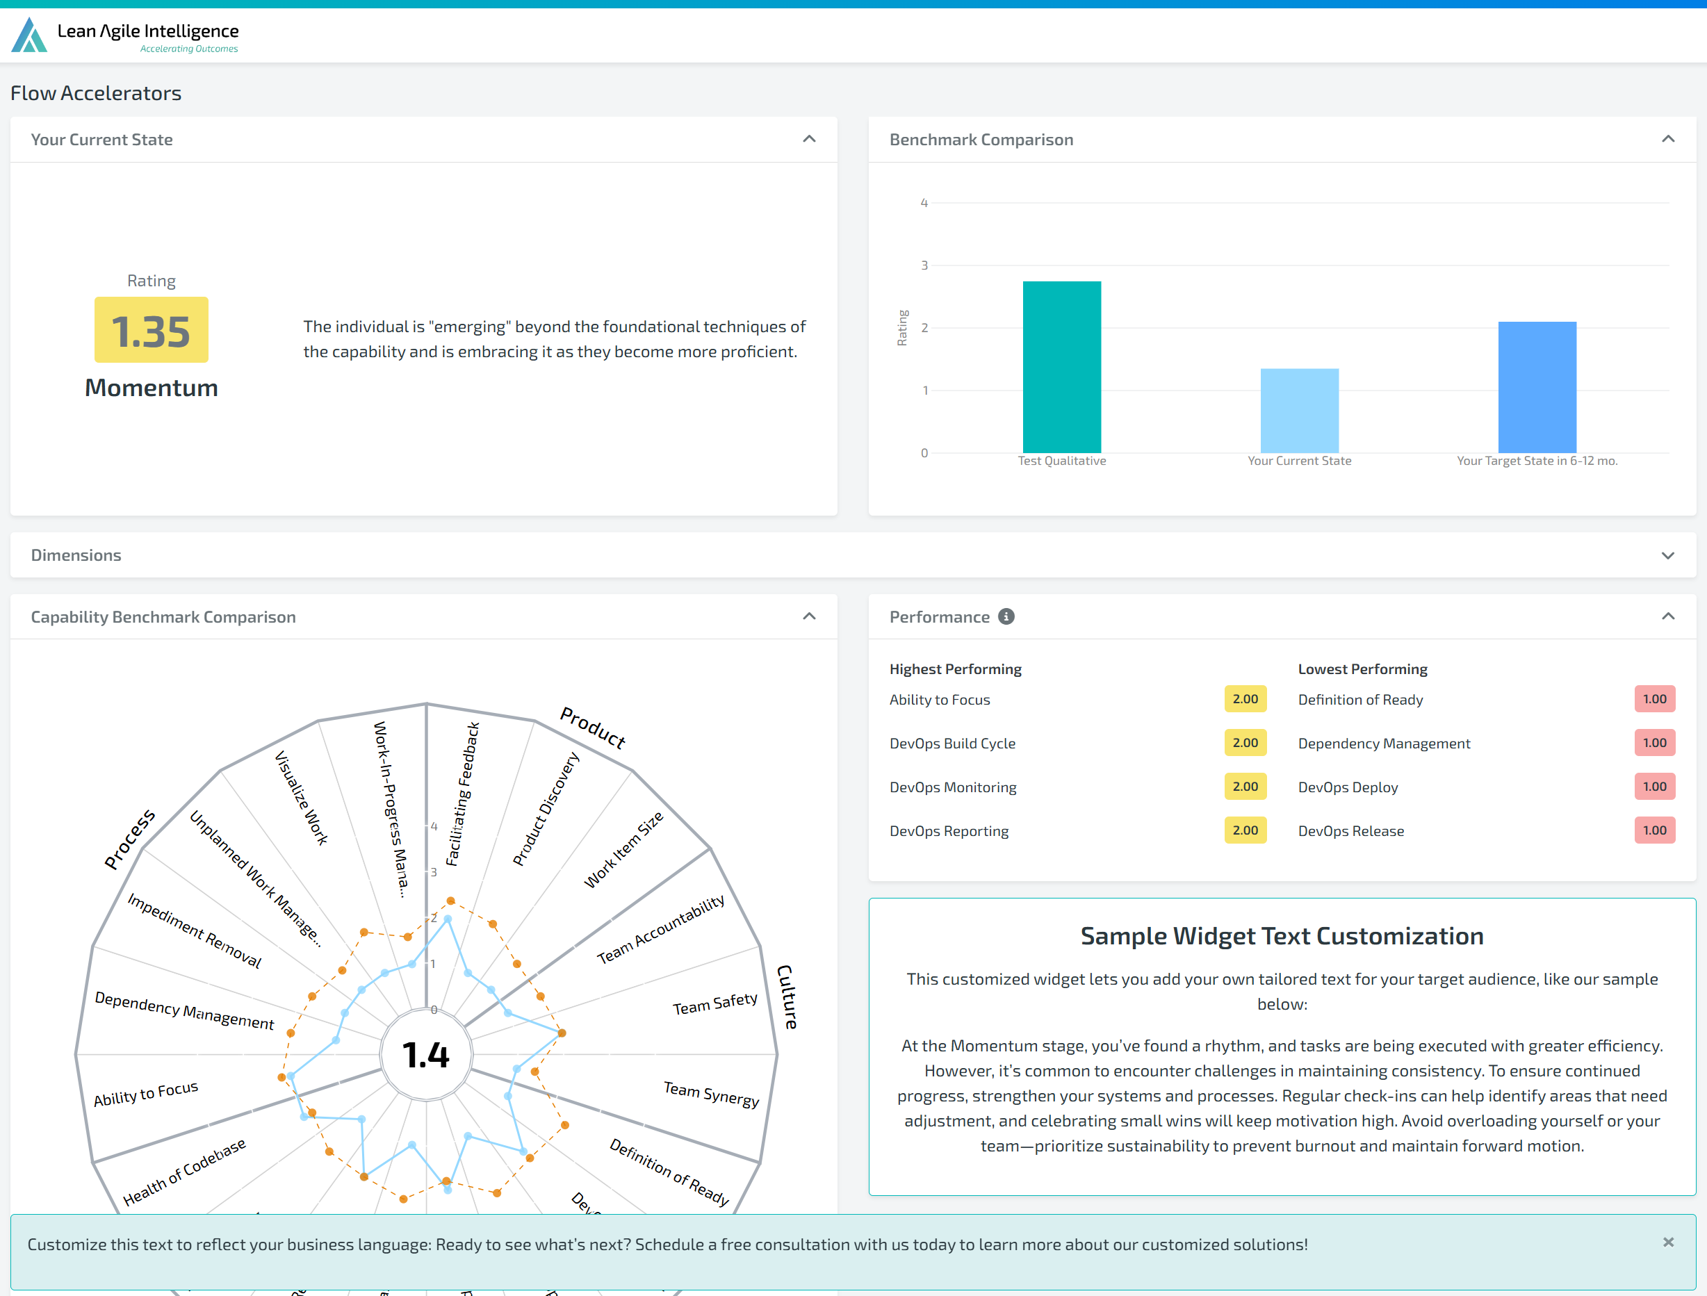Click the Product category label on radar

593,728
